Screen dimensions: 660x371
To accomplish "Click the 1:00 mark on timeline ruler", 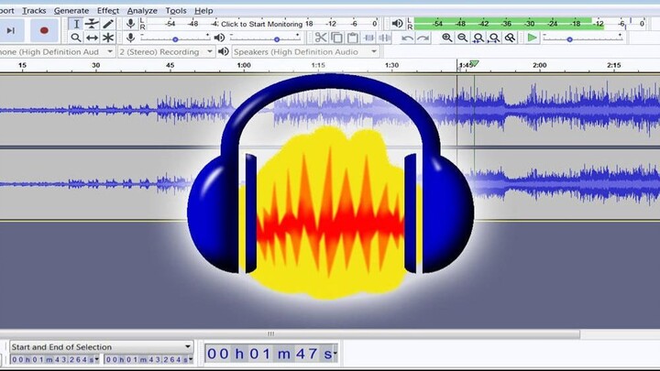I will click(244, 65).
